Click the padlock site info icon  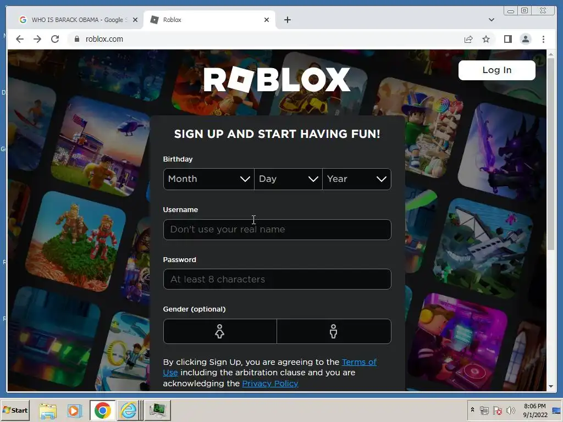pos(76,39)
